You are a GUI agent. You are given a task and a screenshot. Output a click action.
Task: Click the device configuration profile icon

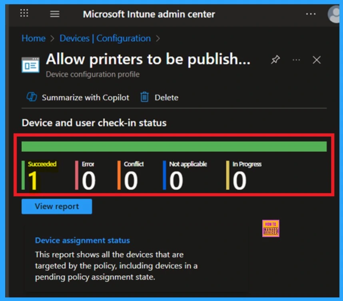pos(31,65)
